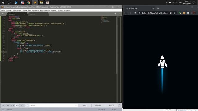The height and width of the screenshot is (111, 198).
Task: Go to previous tab with left arrow
Action: coord(2,14)
